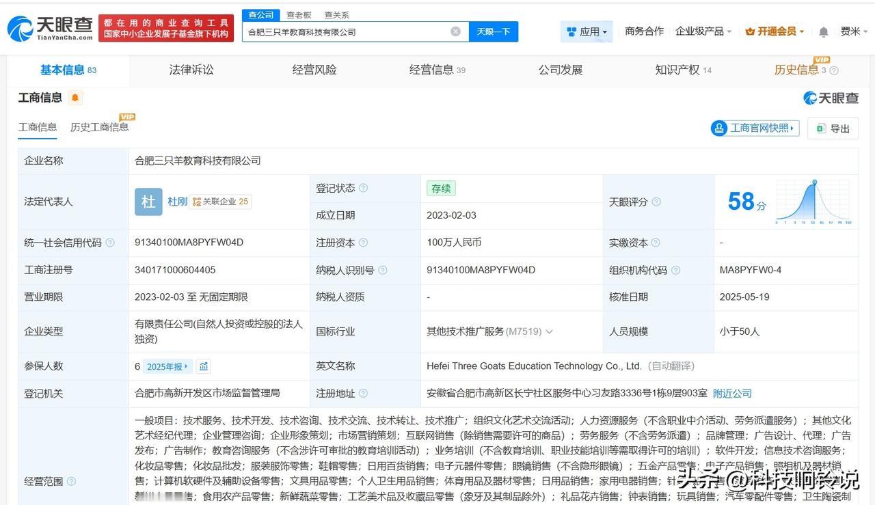Open the 应用 dropdown menu
The image size is (875, 505).
coord(587,31)
